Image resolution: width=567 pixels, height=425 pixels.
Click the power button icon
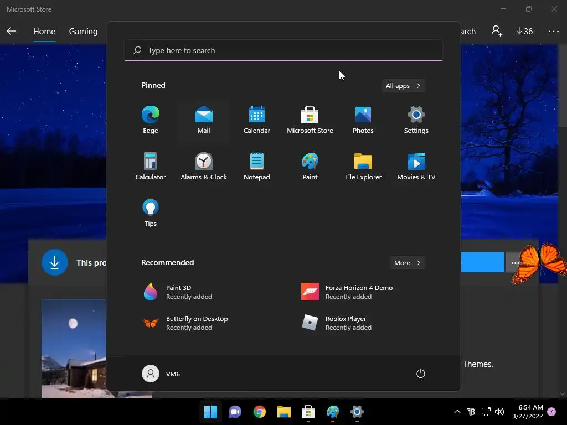(x=421, y=374)
